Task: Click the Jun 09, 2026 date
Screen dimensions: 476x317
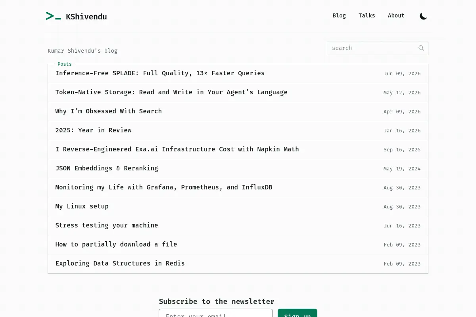Action: point(402,74)
